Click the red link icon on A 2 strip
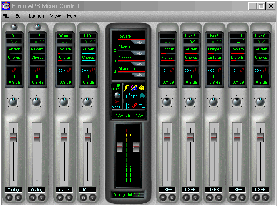 tap(37, 70)
